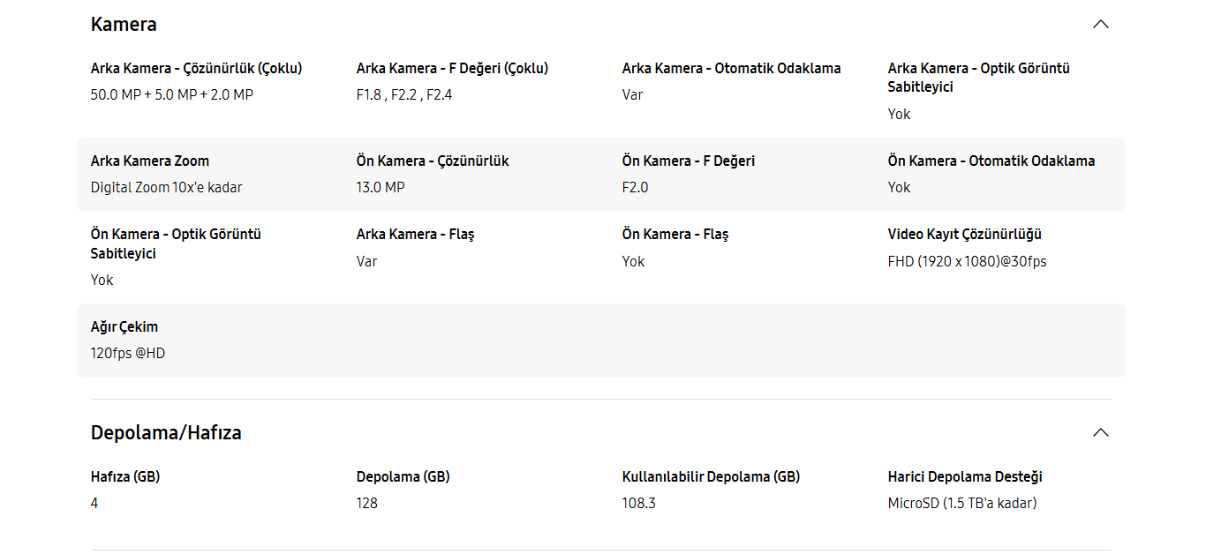Collapse the Depolama/Hafıza section chevron

(x=1100, y=432)
